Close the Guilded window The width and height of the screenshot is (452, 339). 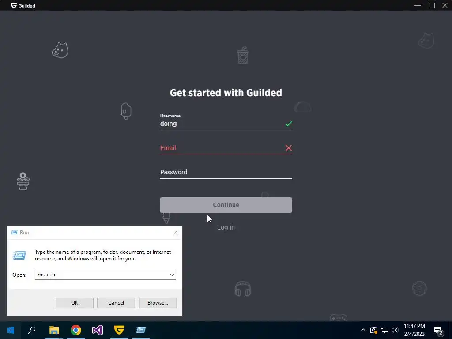point(445,5)
